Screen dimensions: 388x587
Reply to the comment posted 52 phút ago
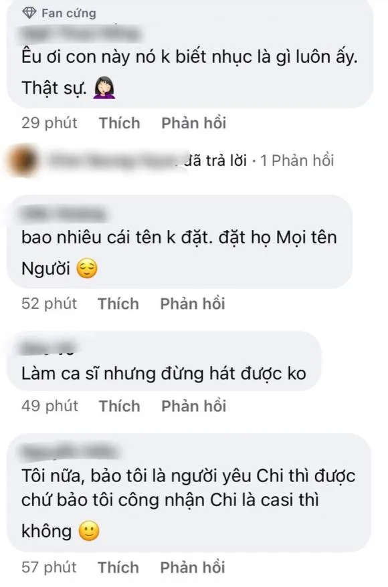(193, 304)
